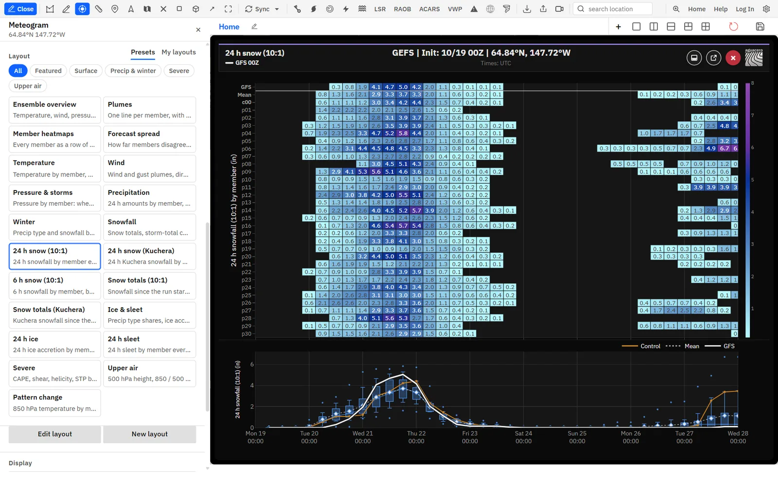778x486 pixels.
Task: Select the Upper air filter chip
Action: (28, 86)
